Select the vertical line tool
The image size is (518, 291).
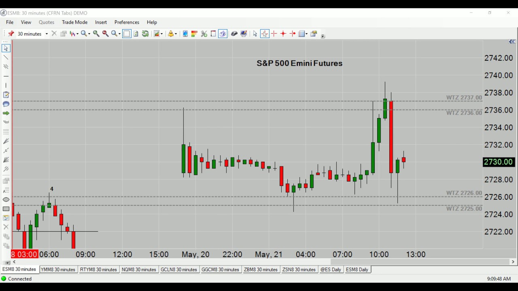click(x=6, y=85)
